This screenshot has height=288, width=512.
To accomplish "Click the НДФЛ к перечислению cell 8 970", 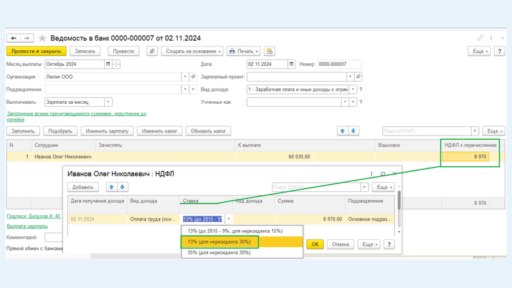I will click(465, 156).
